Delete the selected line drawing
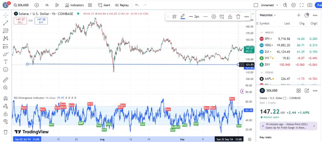This screenshot has height=142, width=322. [x=238, y=17]
